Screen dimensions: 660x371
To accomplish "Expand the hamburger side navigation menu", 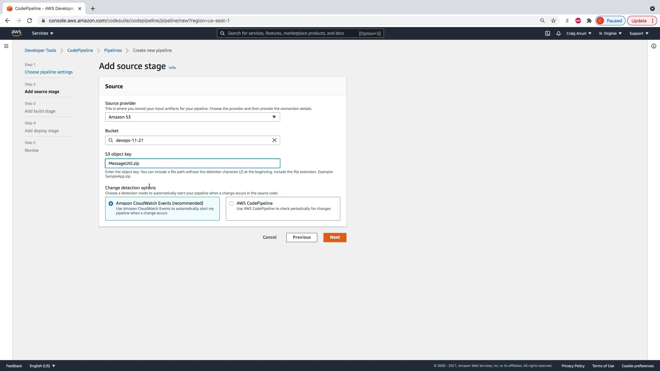I will click(6, 46).
